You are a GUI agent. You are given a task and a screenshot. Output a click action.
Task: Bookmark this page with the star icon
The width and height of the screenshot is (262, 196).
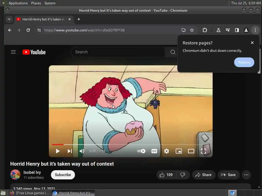(x=192, y=30)
